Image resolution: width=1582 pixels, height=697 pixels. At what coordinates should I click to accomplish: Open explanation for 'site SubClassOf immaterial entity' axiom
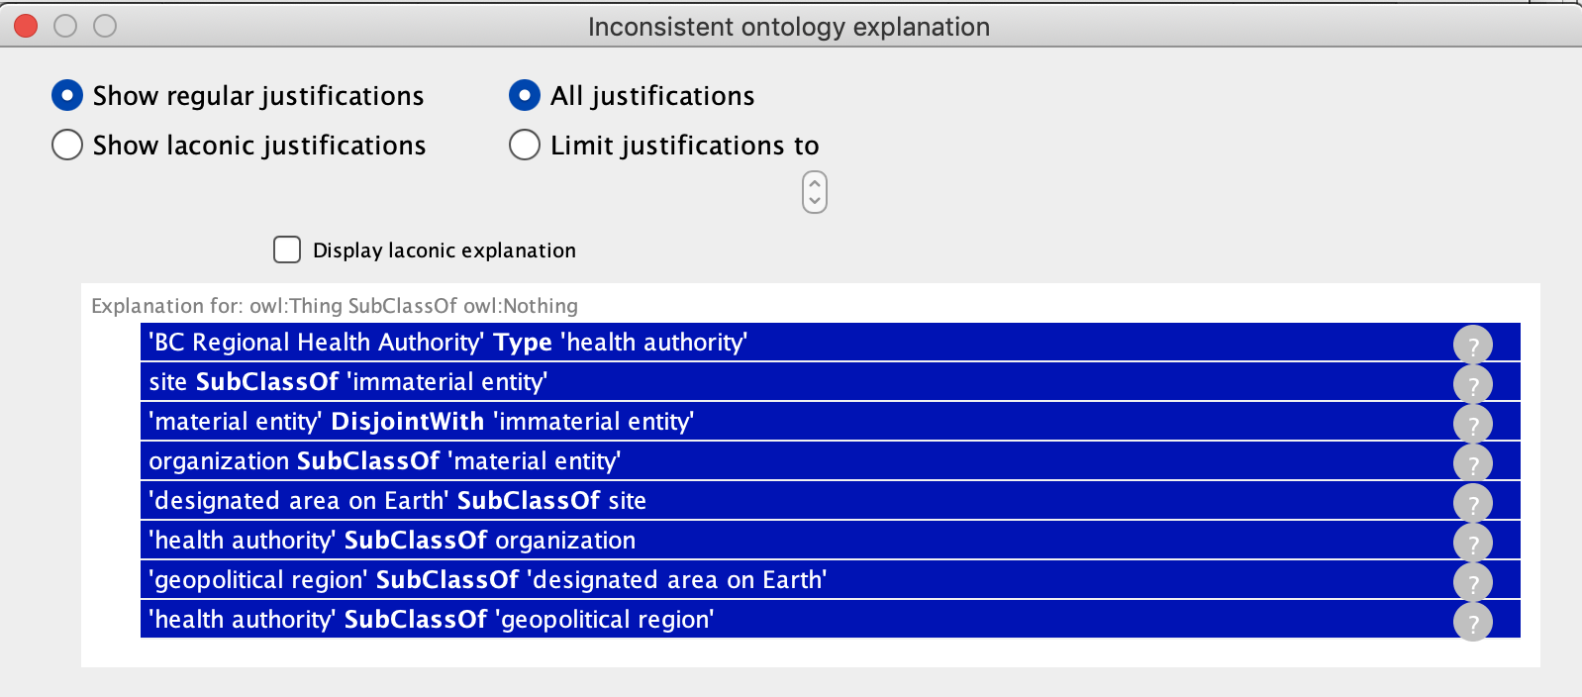coord(1474,383)
